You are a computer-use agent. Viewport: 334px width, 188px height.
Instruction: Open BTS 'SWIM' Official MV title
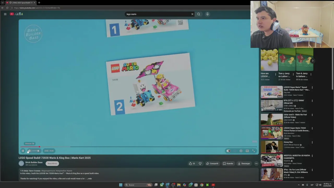(x=294, y=102)
